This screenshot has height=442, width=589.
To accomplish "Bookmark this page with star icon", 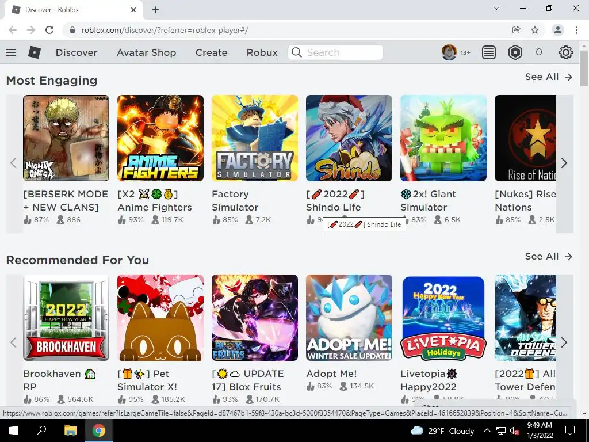I will coord(535,30).
